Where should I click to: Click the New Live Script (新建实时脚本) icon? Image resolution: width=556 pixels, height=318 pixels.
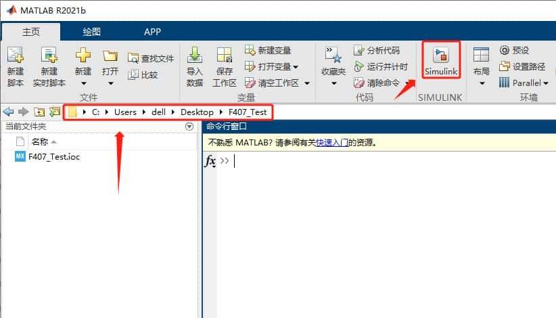click(x=49, y=55)
